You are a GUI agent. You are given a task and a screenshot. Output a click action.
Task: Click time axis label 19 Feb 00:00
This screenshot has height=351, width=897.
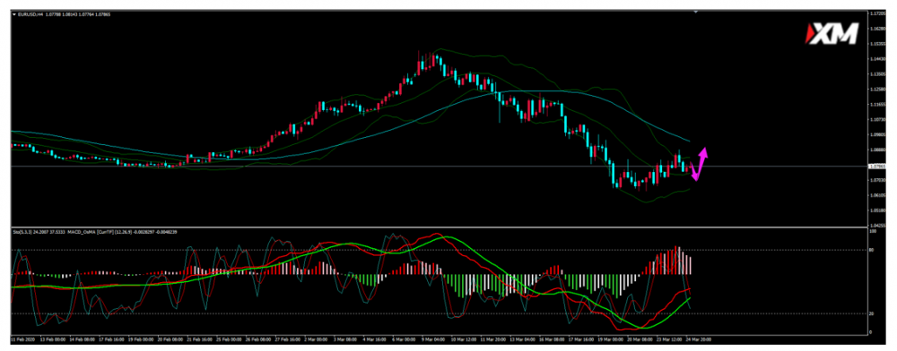pyautogui.click(x=142, y=339)
